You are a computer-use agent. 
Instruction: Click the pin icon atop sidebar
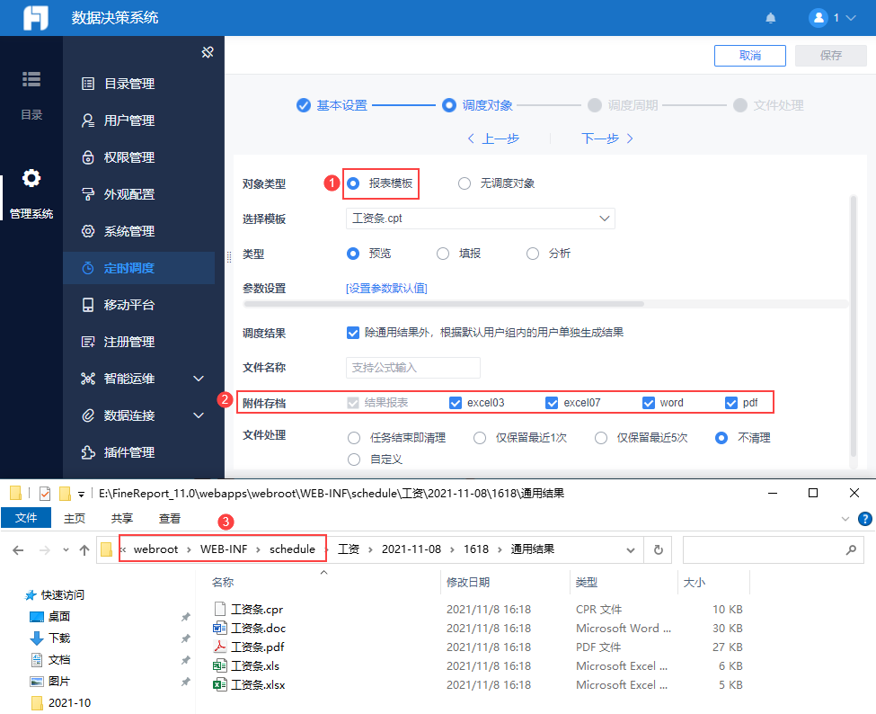click(x=208, y=52)
